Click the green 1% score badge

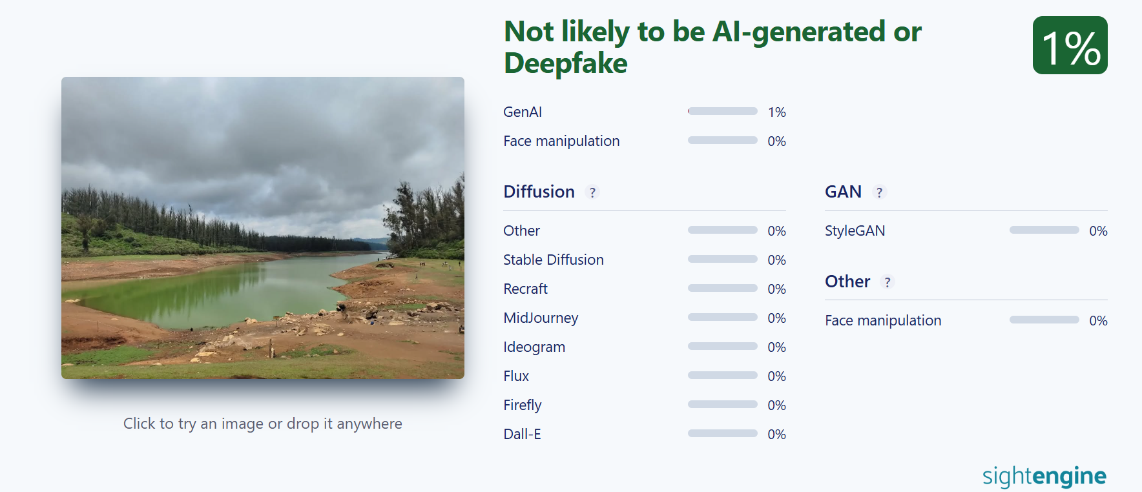coord(1070,46)
